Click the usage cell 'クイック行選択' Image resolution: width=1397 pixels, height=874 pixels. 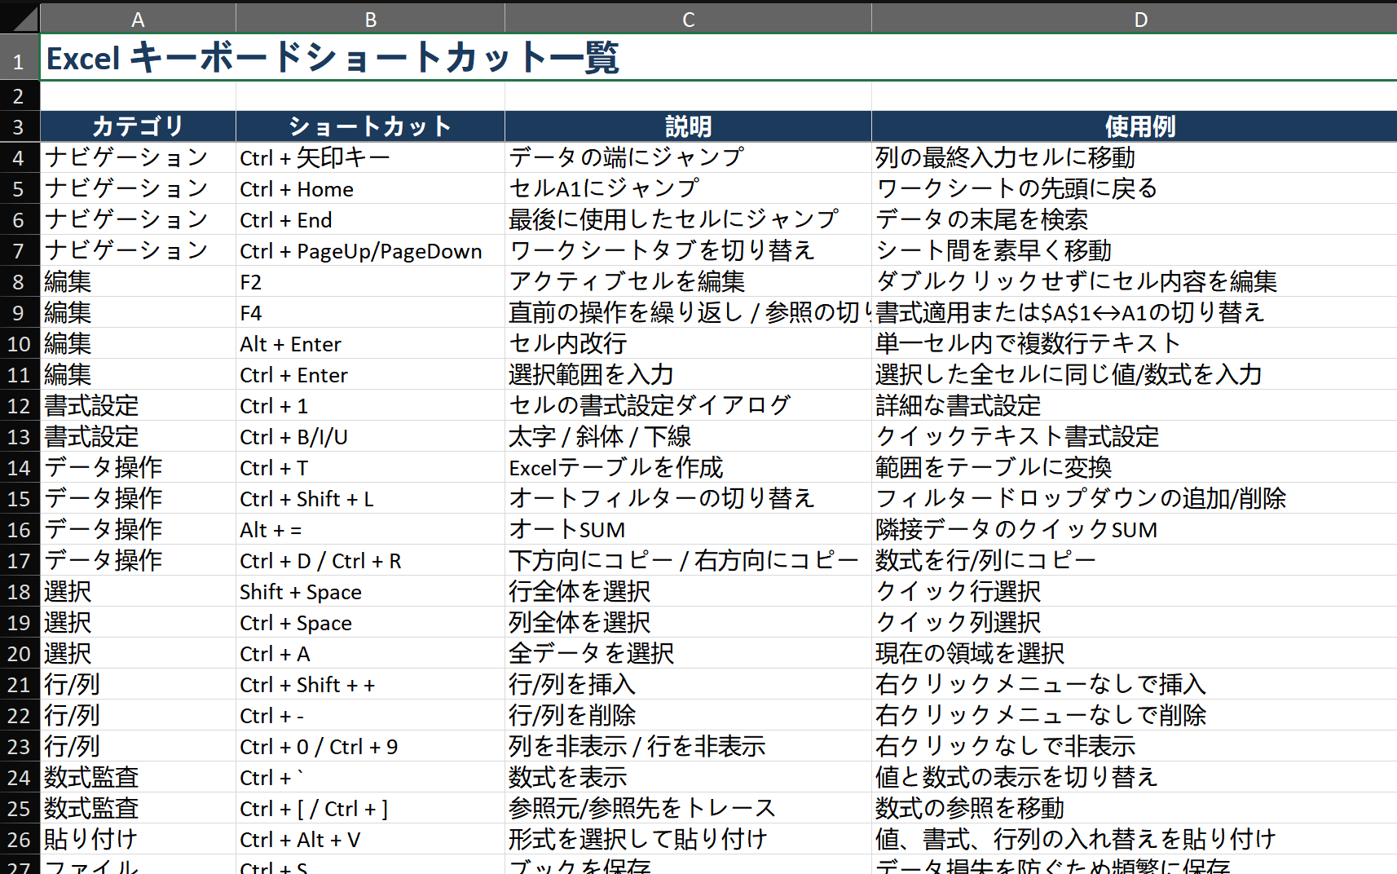coord(1135,592)
